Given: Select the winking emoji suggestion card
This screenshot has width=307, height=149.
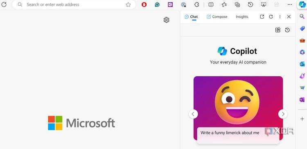Looking at the screenshot, I should coord(238,108).
